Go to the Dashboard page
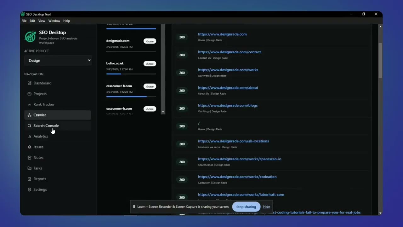403x227 pixels. tap(57, 83)
